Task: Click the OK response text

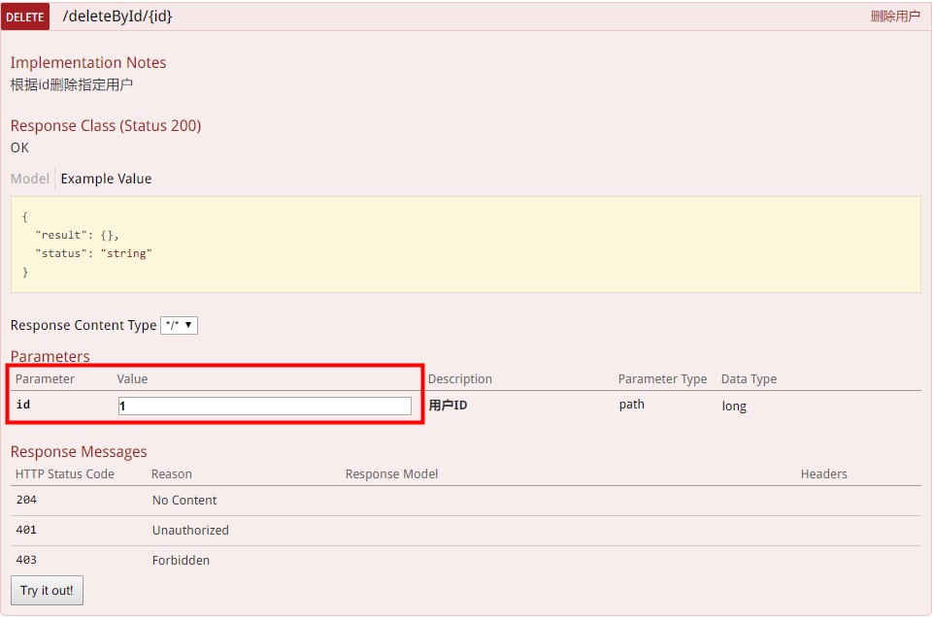Action: point(19,147)
